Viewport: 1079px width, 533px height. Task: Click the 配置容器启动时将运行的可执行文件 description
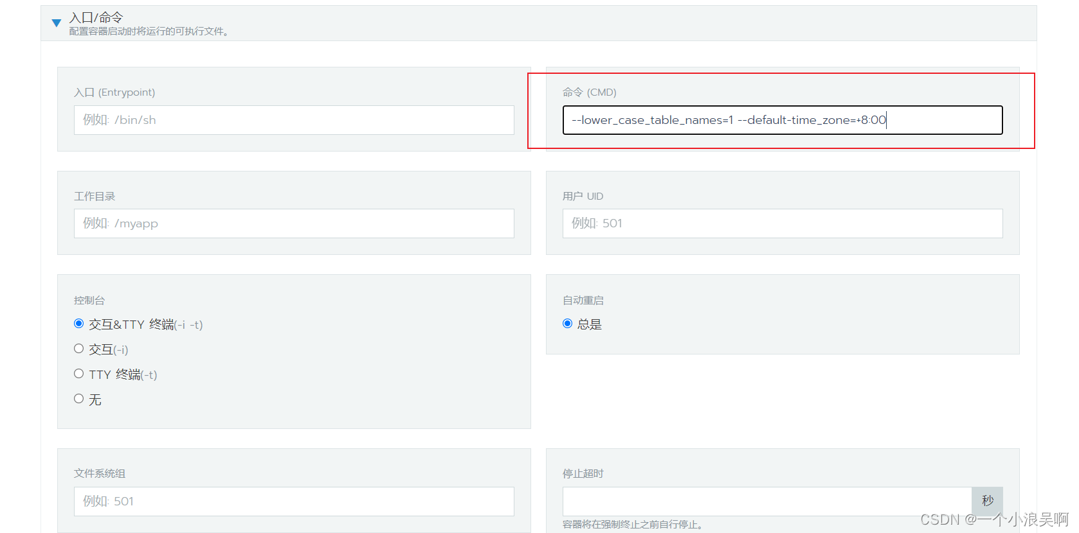point(149,31)
